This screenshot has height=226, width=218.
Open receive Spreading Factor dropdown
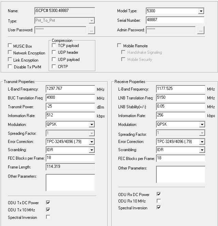pyautogui.click(x=202, y=133)
